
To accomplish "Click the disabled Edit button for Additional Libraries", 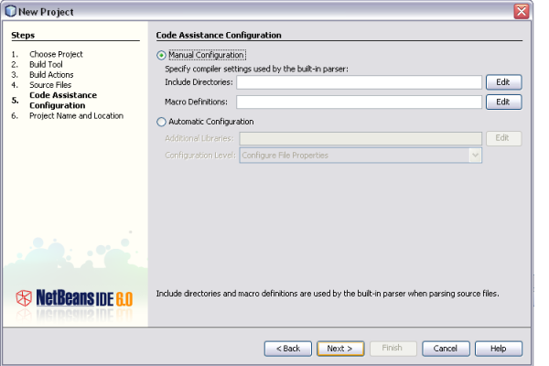I will point(503,138).
